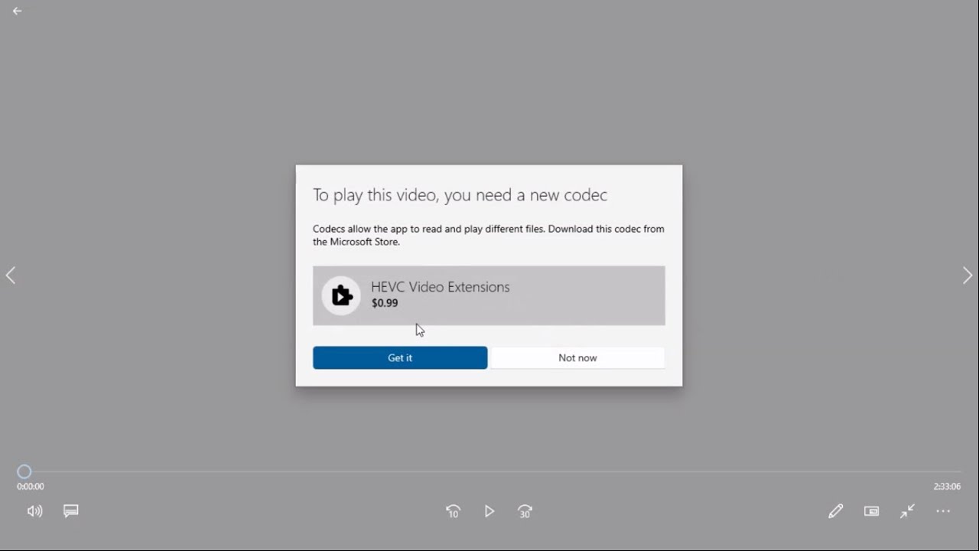Click the dialog title about new codec
This screenshot has width=979, height=551.
460,195
